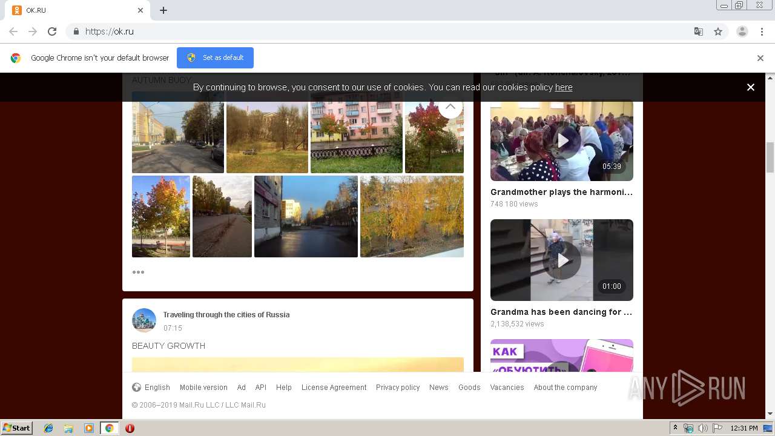Show hidden system tray icons
775x436 pixels.
pyautogui.click(x=675, y=428)
